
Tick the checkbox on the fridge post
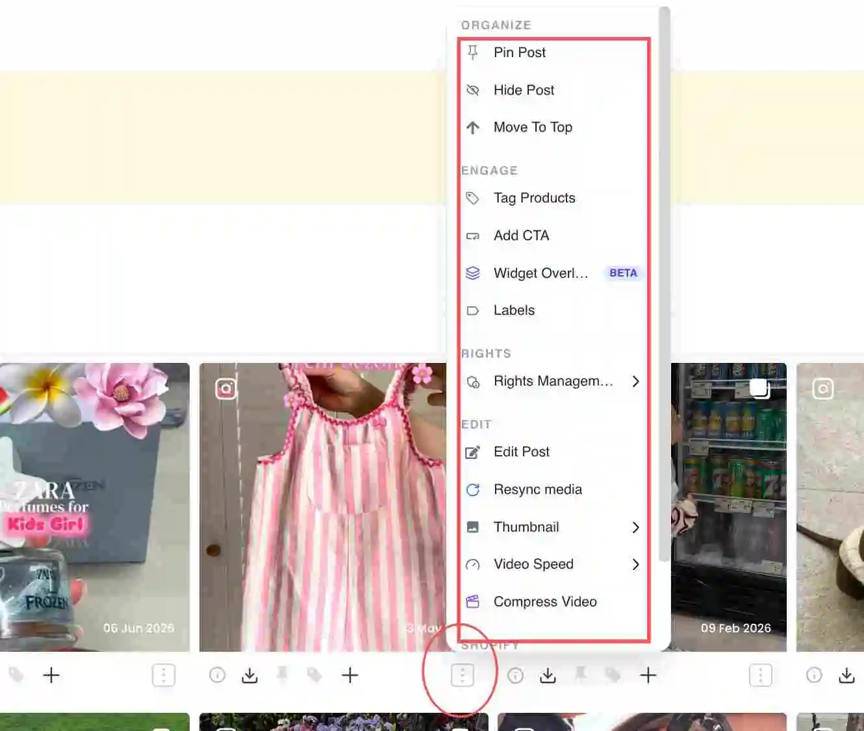pyautogui.click(x=759, y=388)
